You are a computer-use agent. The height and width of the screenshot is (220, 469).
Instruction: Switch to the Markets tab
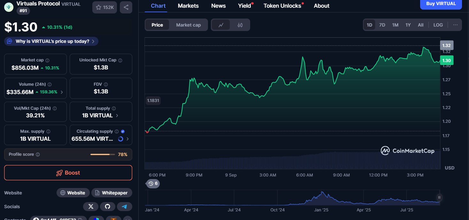click(x=188, y=6)
